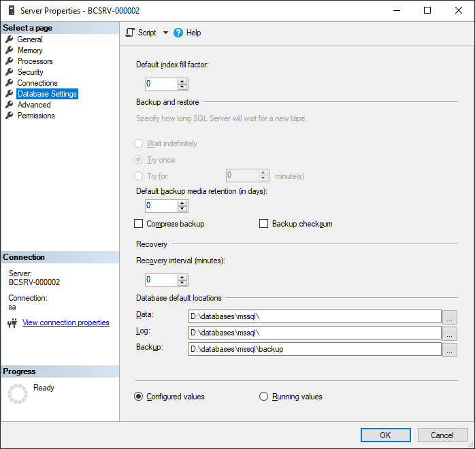
Task: Decrease the recovery interval minutes
Action: click(x=182, y=283)
